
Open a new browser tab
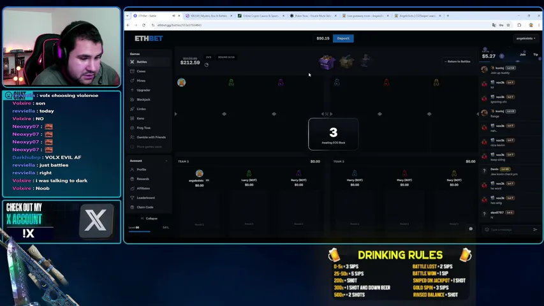(448, 16)
